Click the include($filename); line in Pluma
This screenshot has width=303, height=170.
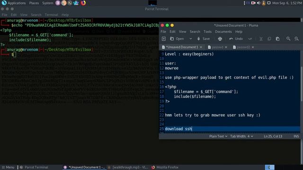point(195,96)
